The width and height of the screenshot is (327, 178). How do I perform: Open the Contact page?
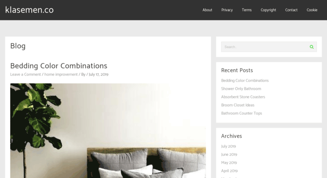[x=291, y=10]
